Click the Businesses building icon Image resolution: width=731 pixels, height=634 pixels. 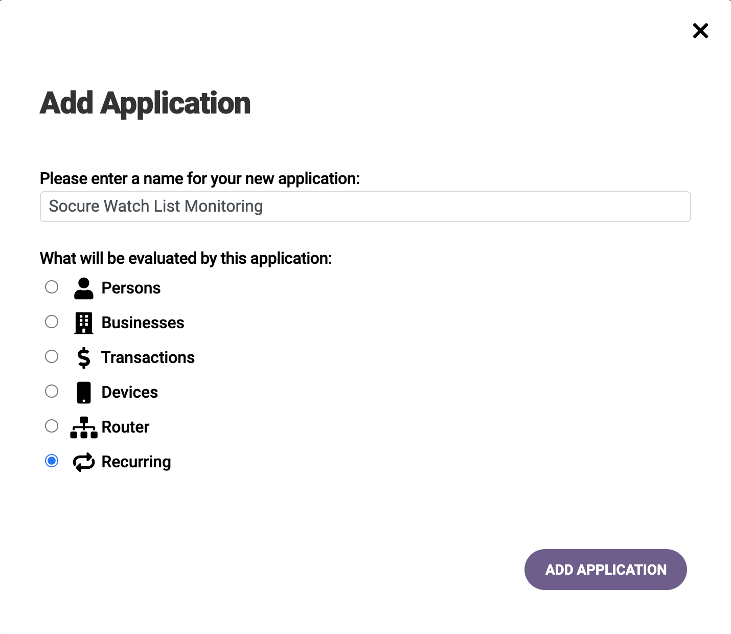[84, 323]
